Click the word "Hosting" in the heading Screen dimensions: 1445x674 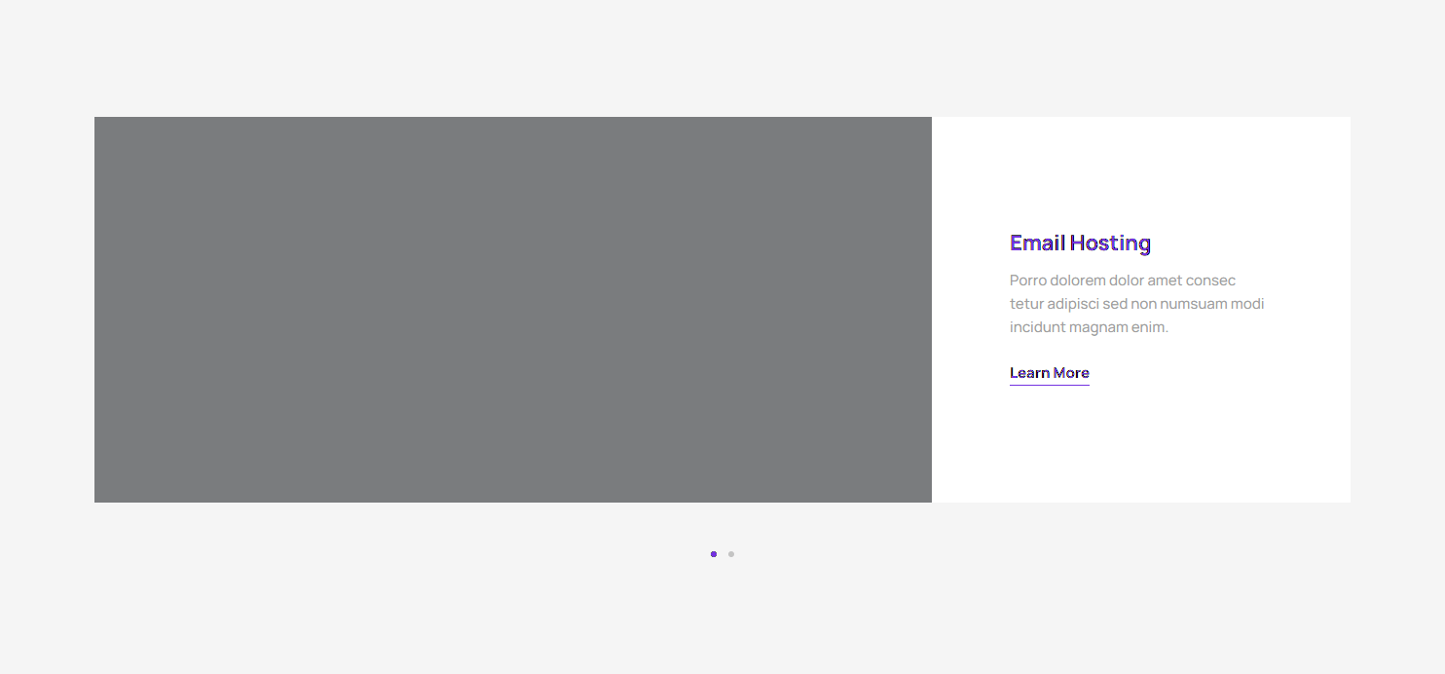click(x=1110, y=243)
